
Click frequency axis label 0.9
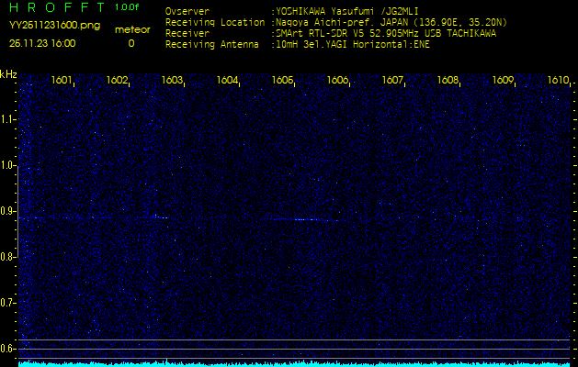click(x=7, y=211)
